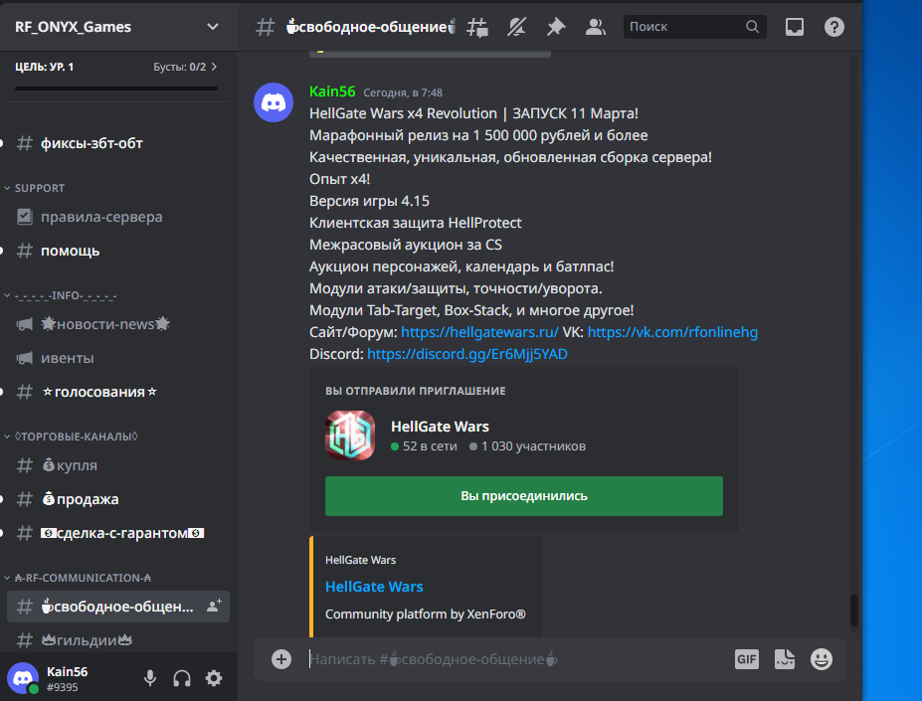Screen dimensions: 922x701
Task: Click the search magnifier icon
Action: click(x=752, y=27)
